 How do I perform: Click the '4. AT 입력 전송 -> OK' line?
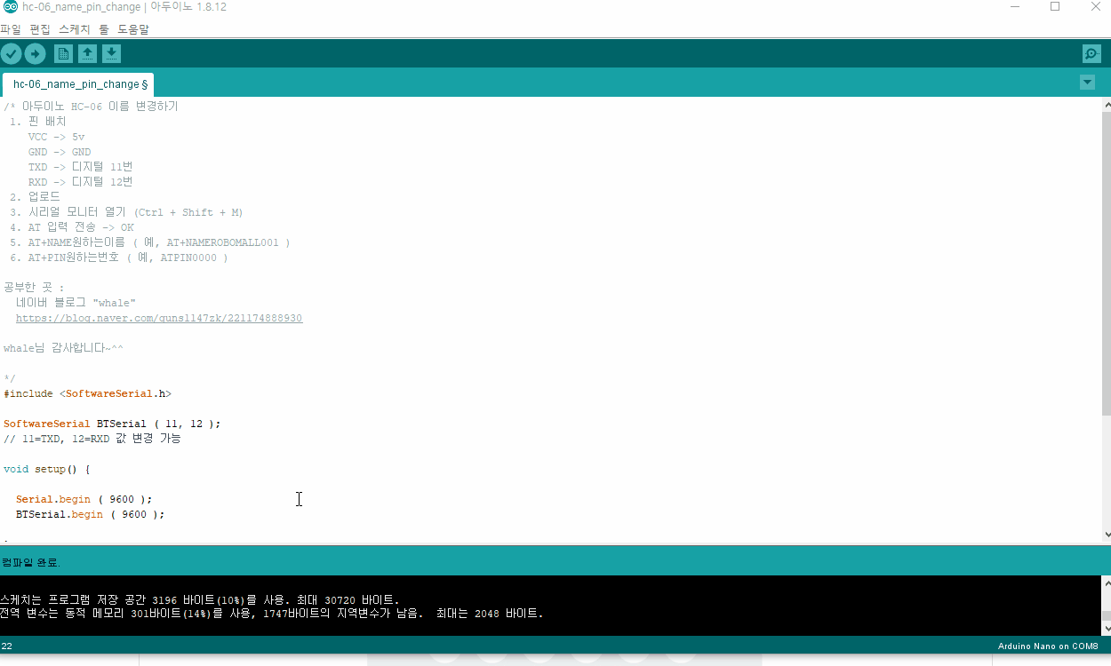coord(72,227)
